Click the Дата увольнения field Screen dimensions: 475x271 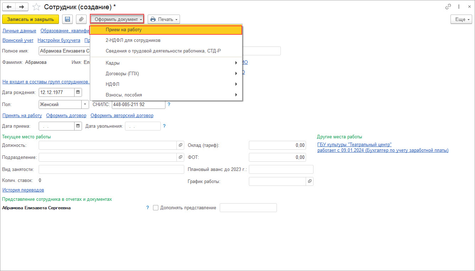pyautogui.click(x=143, y=126)
